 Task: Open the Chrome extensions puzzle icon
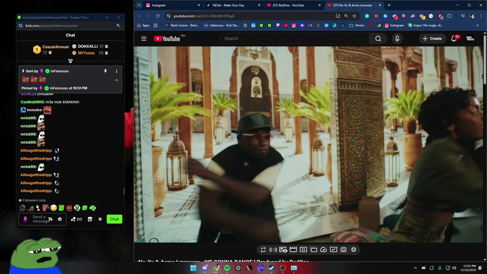(449, 16)
